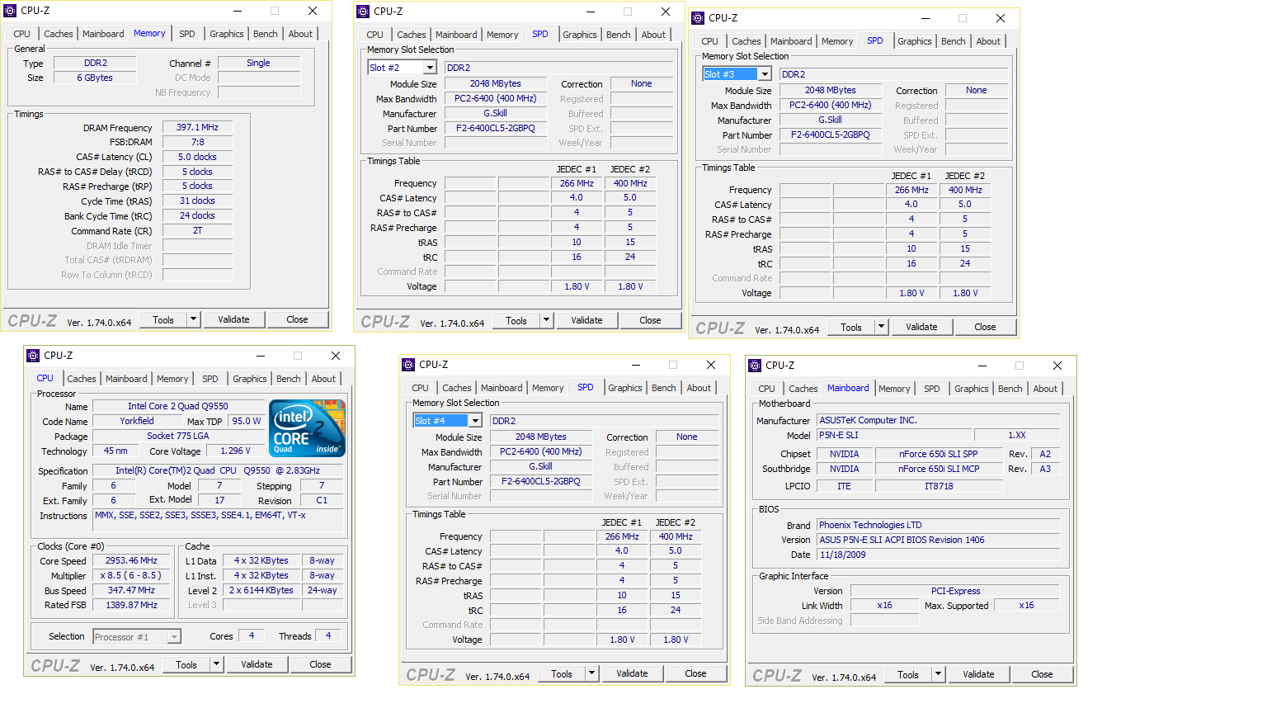Click Validate in the Slot #2 window

[586, 320]
